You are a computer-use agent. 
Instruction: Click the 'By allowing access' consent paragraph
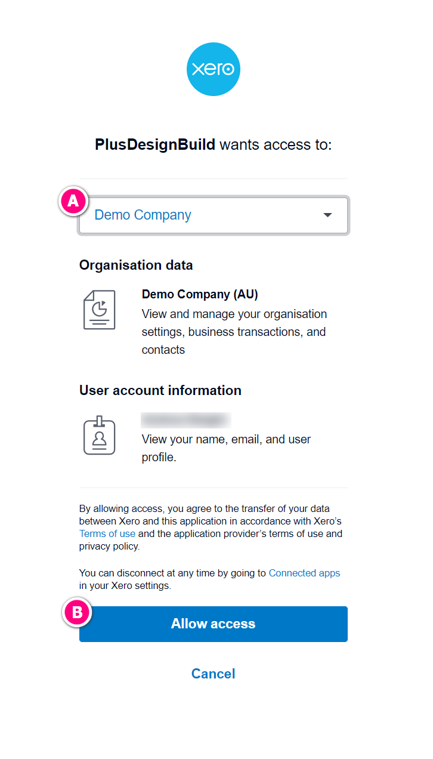[x=211, y=526]
